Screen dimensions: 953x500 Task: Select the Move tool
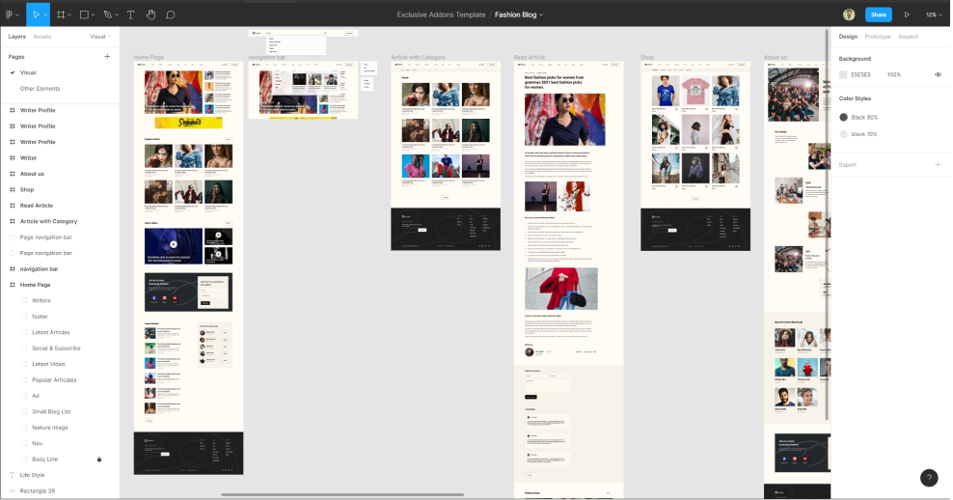(35, 14)
